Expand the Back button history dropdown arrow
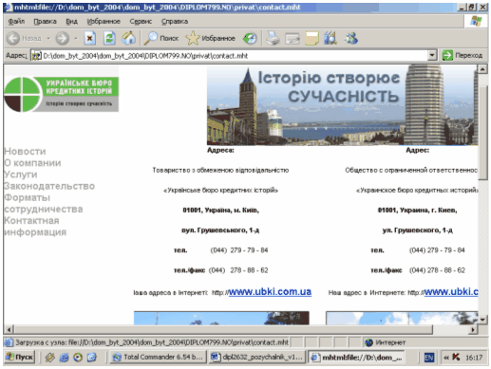 click(x=48, y=38)
